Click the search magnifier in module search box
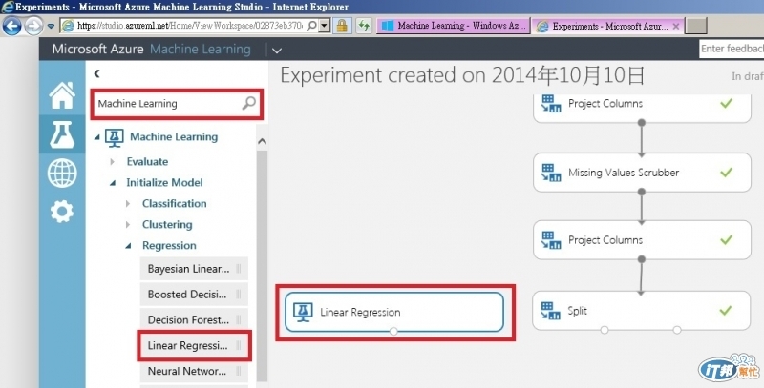 point(249,103)
